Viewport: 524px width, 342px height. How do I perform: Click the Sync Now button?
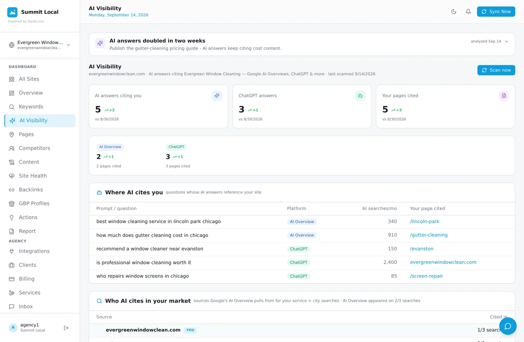(x=496, y=11)
